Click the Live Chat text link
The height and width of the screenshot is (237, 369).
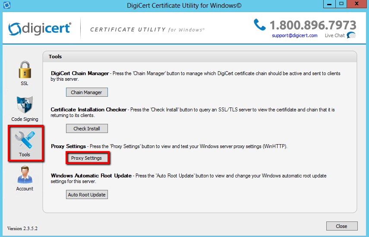pos(334,35)
